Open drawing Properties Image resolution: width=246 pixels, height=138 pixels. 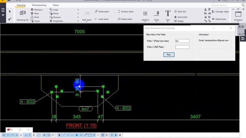pyautogui.click(x=57, y=21)
